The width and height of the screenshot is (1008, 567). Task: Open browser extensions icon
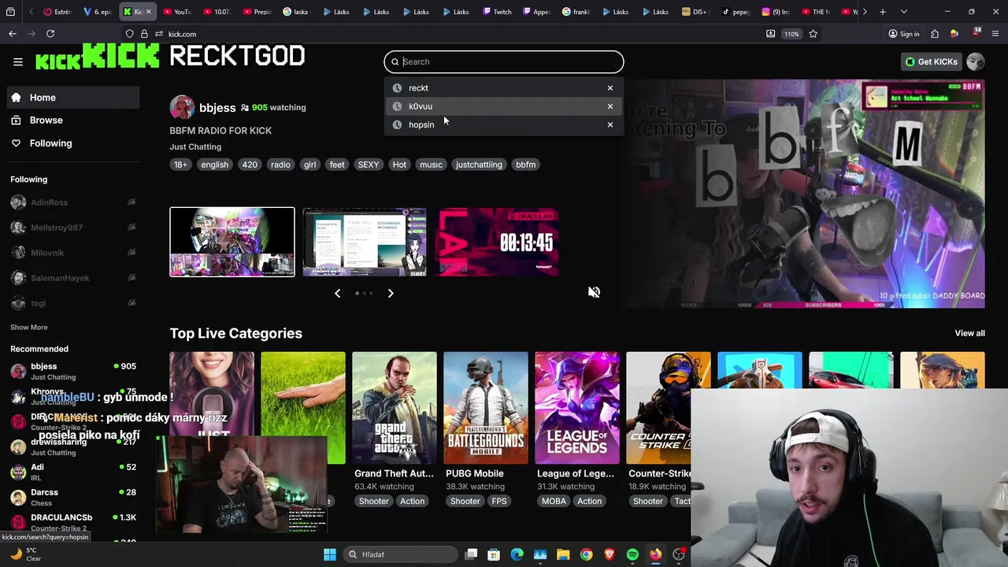[x=935, y=34]
